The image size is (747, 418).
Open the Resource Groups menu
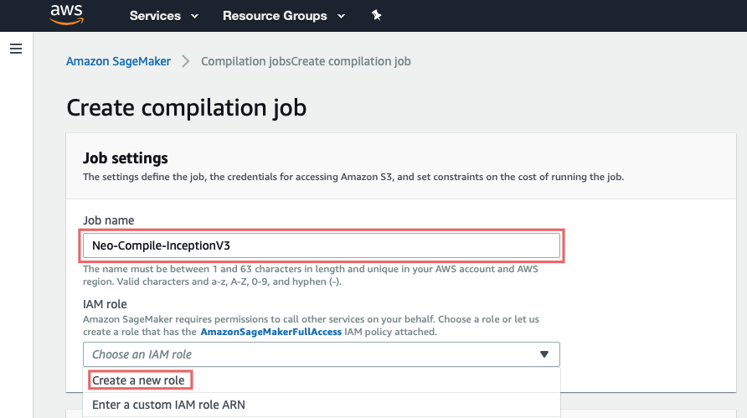coord(275,16)
